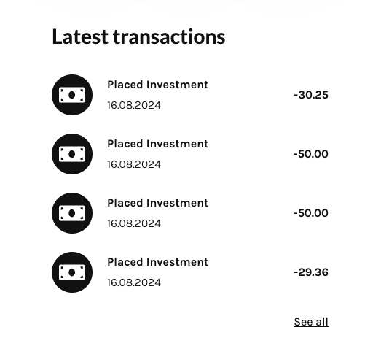This screenshot has width=381, height=346.
Task: Click the third row's Placed Investment label
Action: point(158,203)
